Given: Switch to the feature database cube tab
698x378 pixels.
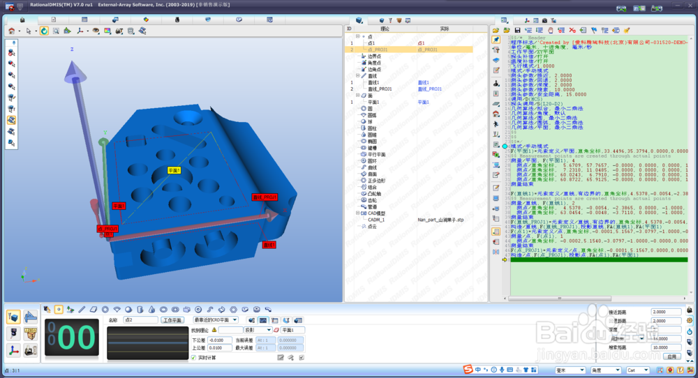Looking at the screenshot, I should pos(359,20).
